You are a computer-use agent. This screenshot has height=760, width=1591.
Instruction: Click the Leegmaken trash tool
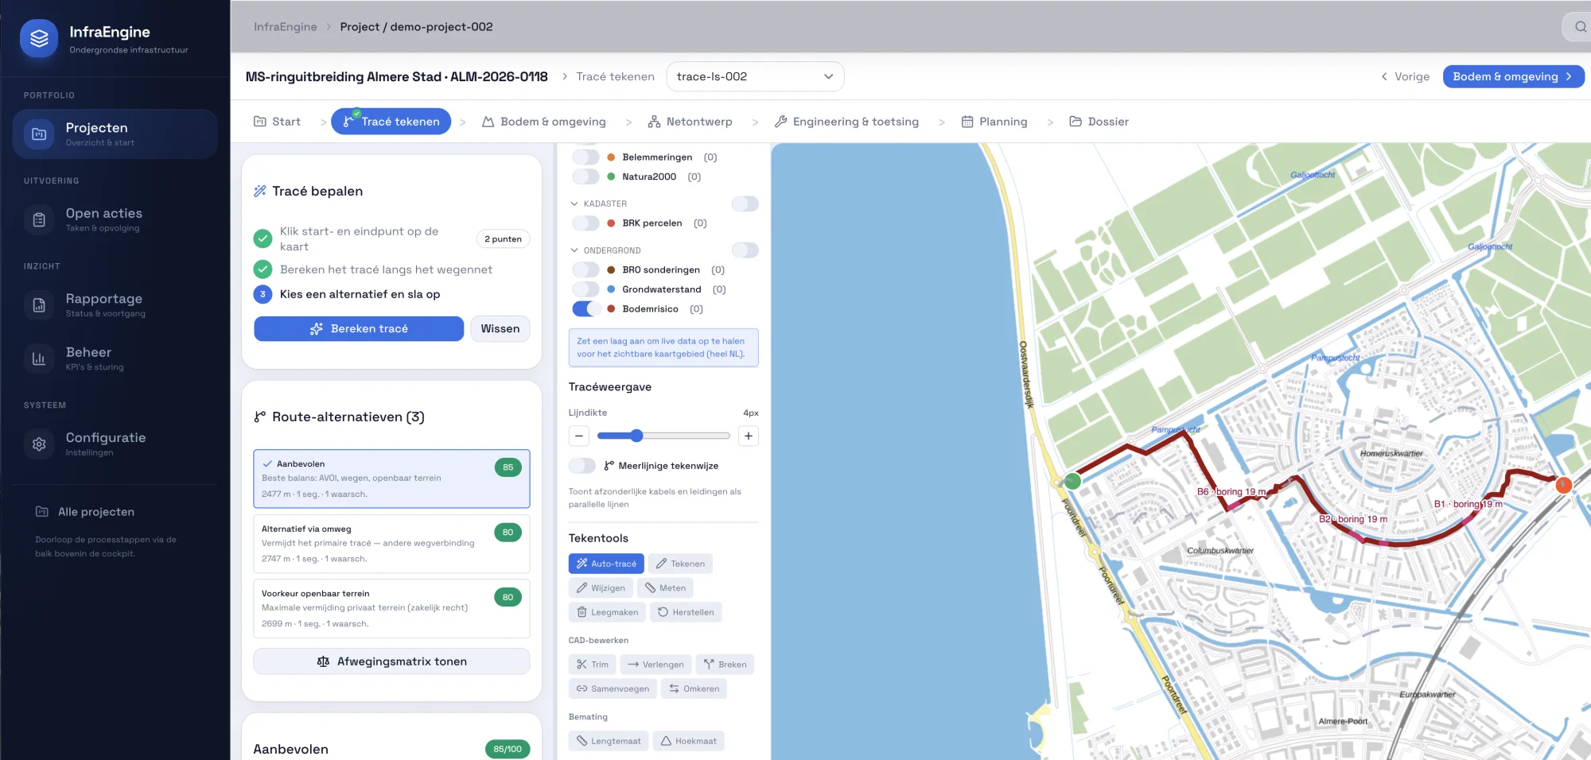click(607, 612)
